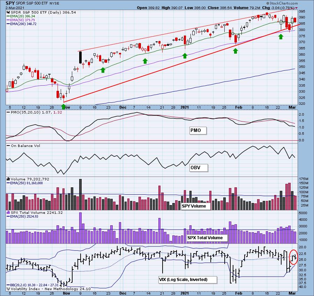Click the 2021 label on the bottom VIX date axis

pyautogui.click(x=185, y=293)
